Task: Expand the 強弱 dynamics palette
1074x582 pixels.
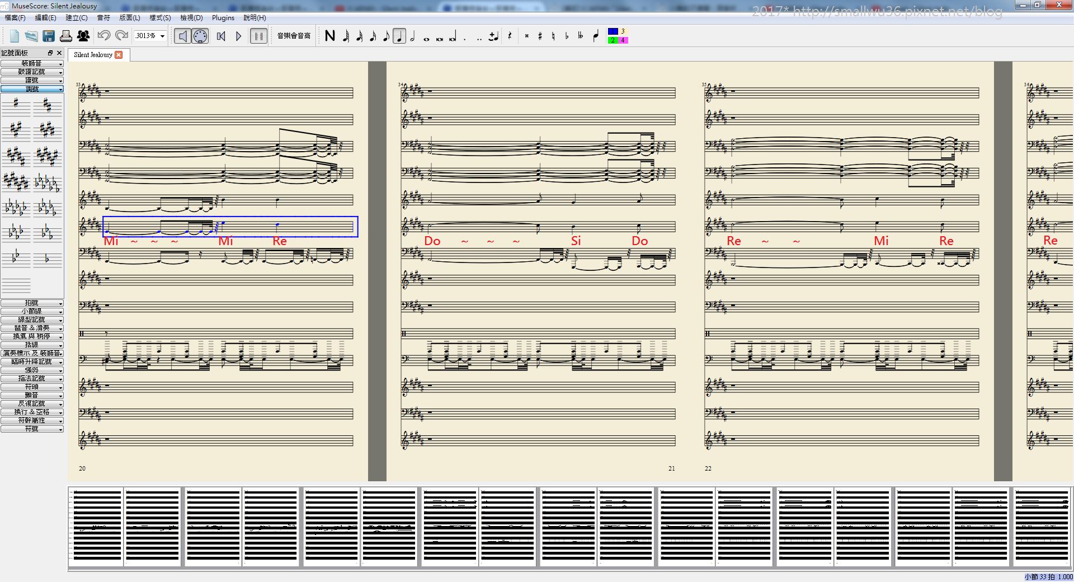Action: 32,370
